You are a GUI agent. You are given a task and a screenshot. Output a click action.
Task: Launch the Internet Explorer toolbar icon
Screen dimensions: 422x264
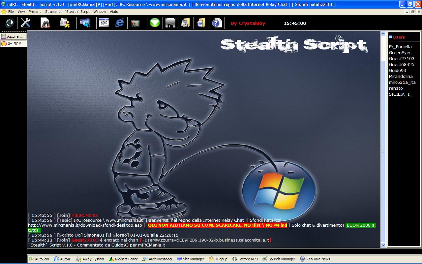coord(120,23)
